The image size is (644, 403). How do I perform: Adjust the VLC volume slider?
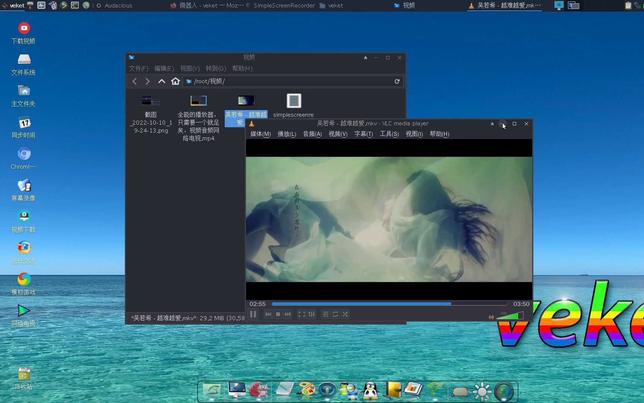[510, 316]
